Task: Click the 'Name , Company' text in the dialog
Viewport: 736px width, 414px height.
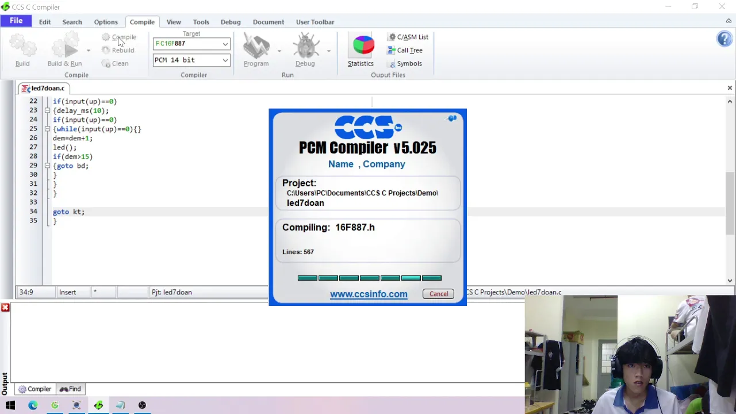Action: point(367,164)
